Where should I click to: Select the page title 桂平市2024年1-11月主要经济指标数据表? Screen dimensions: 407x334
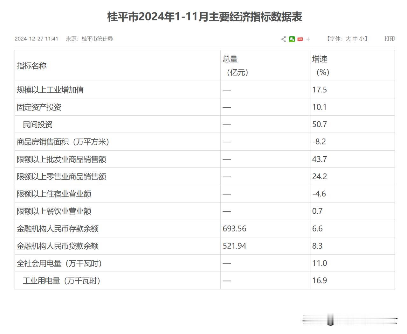(x=205, y=17)
